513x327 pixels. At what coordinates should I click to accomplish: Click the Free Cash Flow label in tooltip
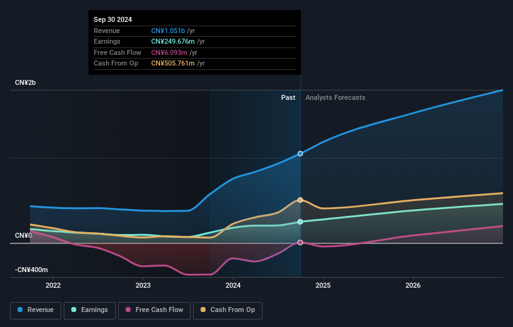[117, 52]
